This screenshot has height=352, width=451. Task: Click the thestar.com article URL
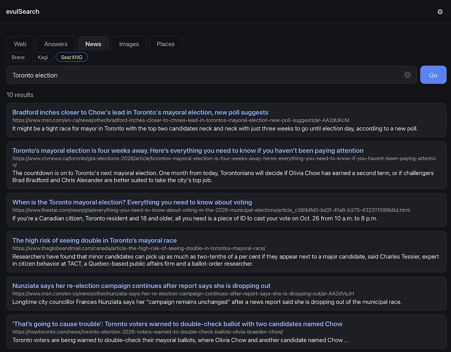coord(211,210)
